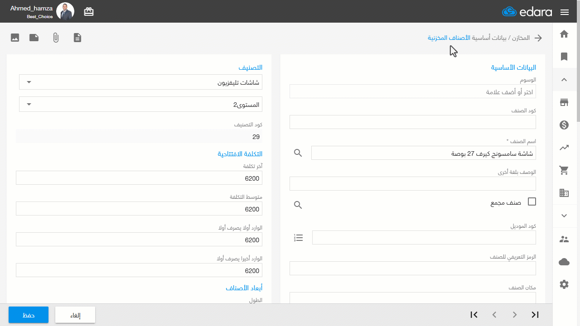
Task: Open the image gallery icon
Action: point(15,38)
